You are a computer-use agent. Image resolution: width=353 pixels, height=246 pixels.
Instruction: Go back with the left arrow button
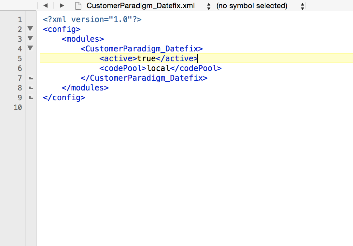pyautogui.click(x=46, y=6)
